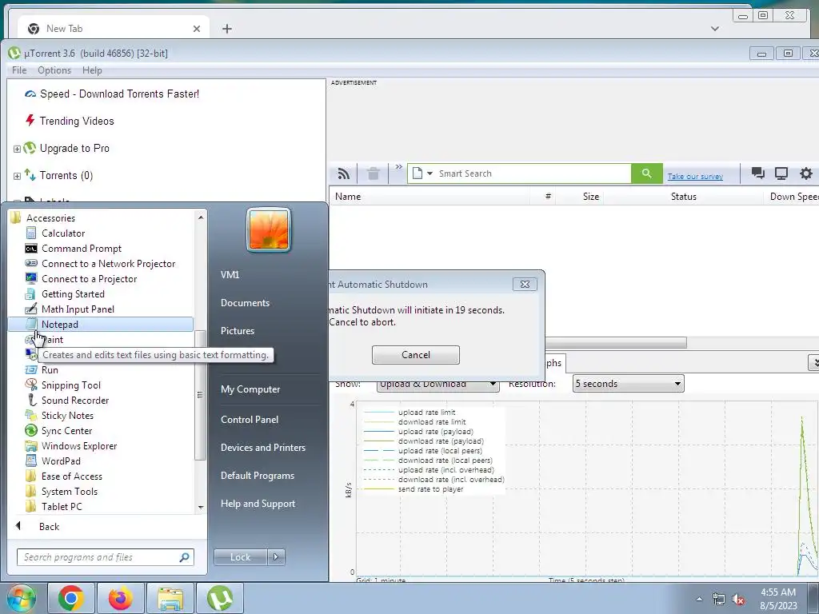
Task: Open the shutdown options arrow next to Lock
Action: (x=276, y=557)
